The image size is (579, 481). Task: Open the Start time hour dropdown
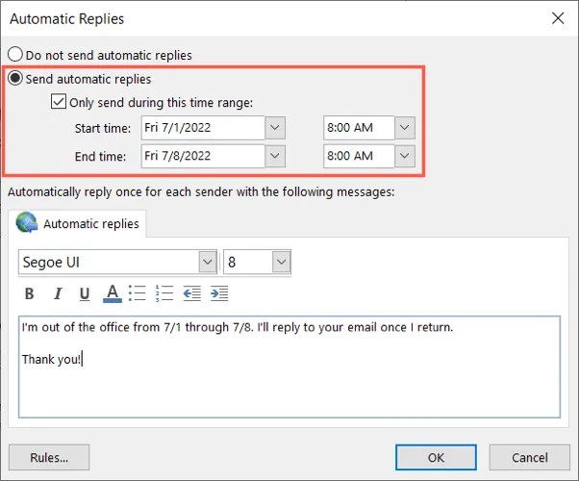[x=405, y=128]
